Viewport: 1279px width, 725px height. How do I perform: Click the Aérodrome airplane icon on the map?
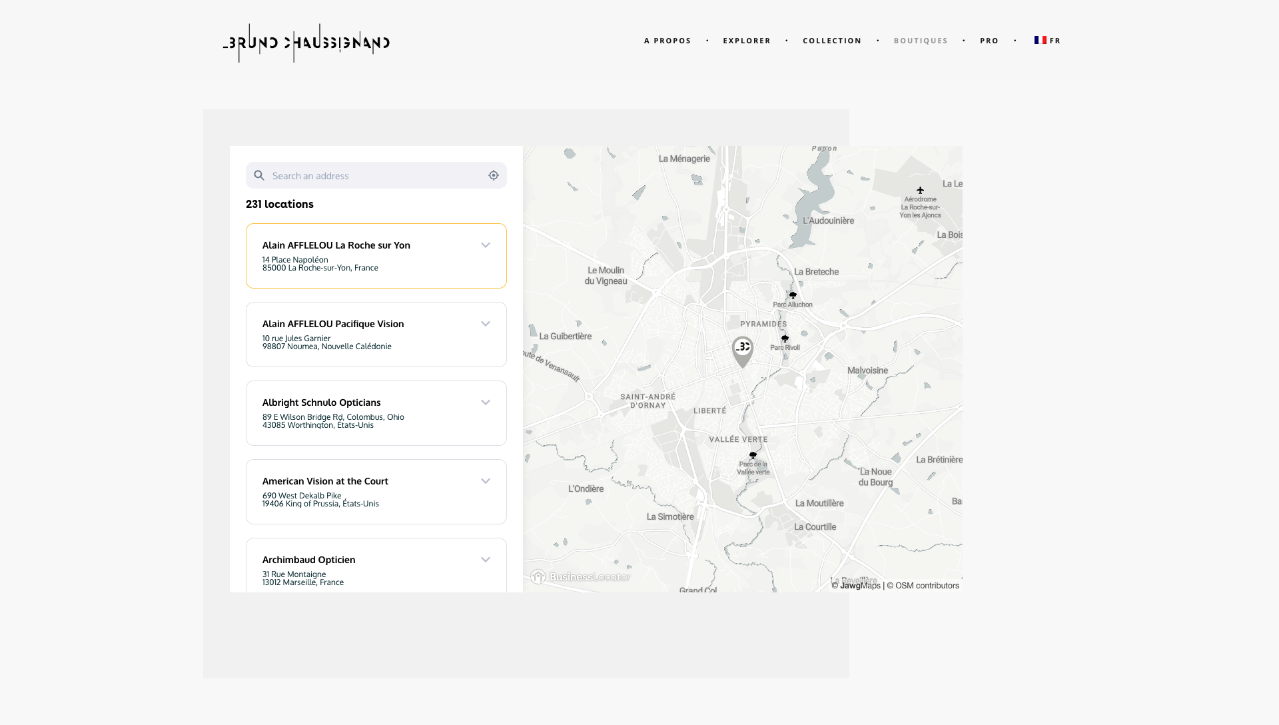click(x=920, y=190)
